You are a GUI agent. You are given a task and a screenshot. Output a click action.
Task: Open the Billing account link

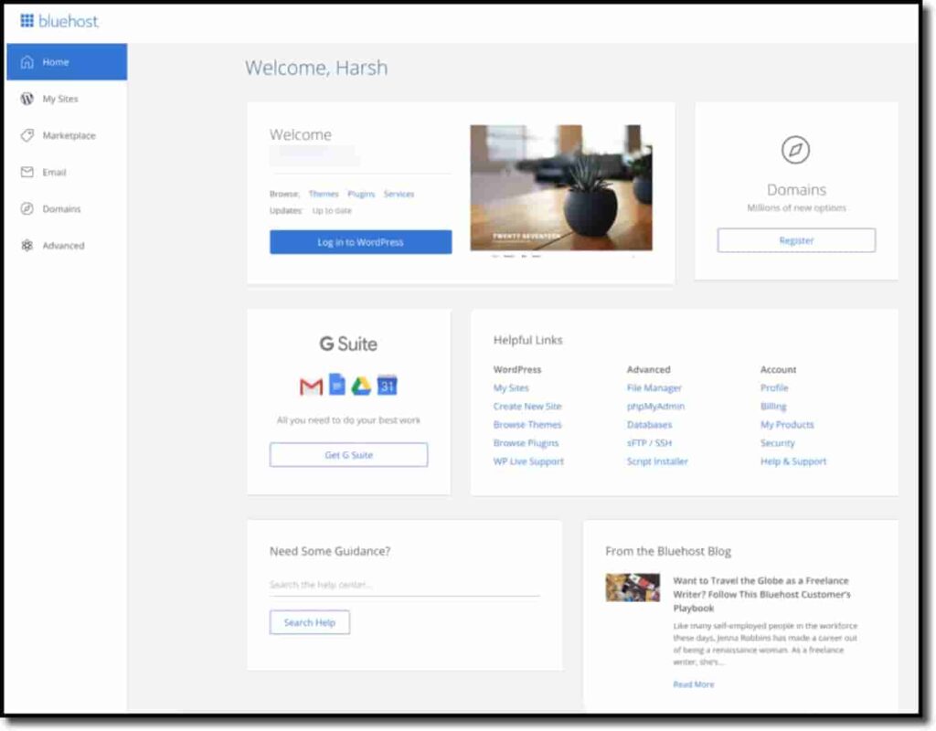tap(773, 407)
